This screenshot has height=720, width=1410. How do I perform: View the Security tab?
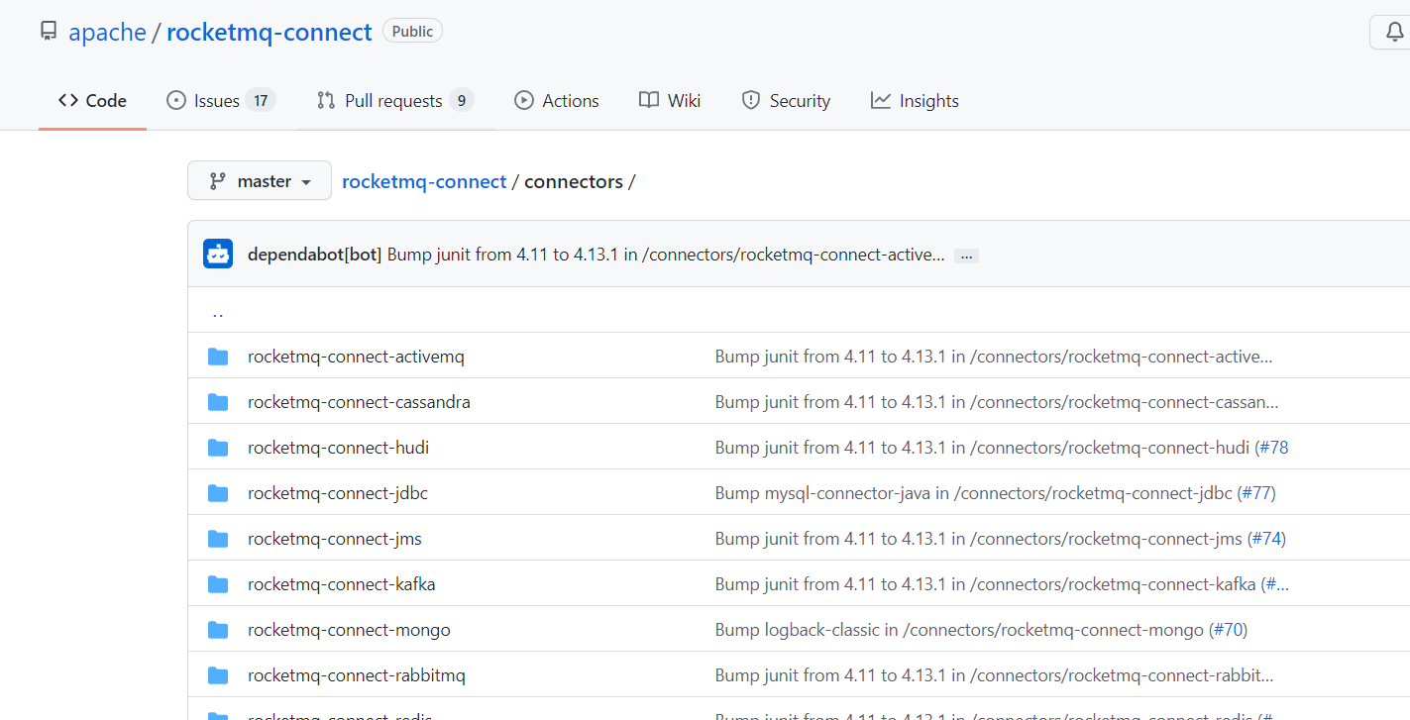tap(786, 100)
